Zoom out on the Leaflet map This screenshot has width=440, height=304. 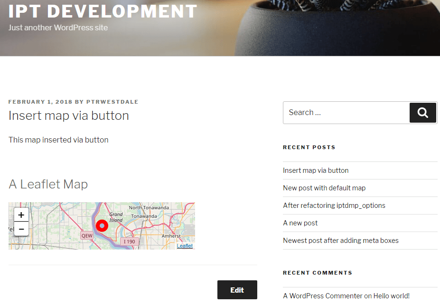point(21,229)
